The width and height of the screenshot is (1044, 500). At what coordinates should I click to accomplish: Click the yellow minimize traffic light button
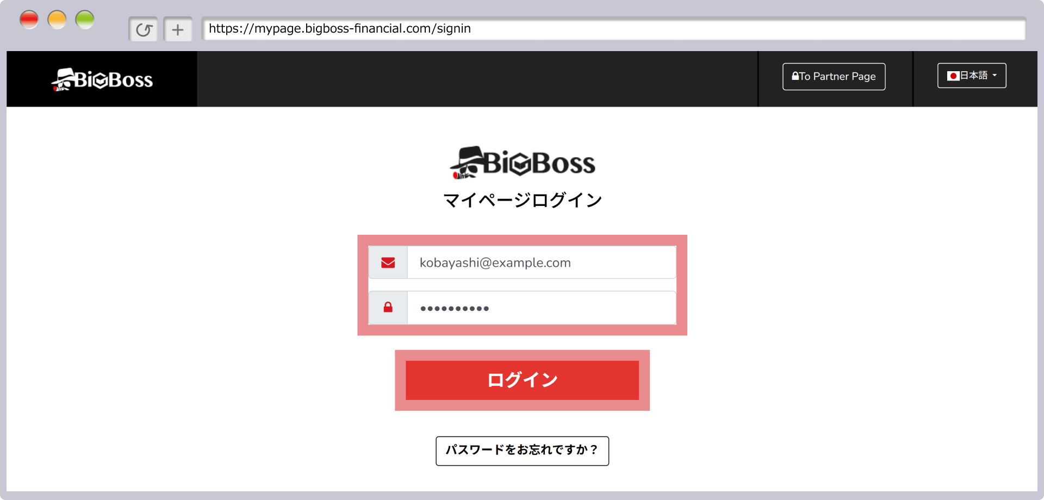pyautogui.click(x=57, y=19)
